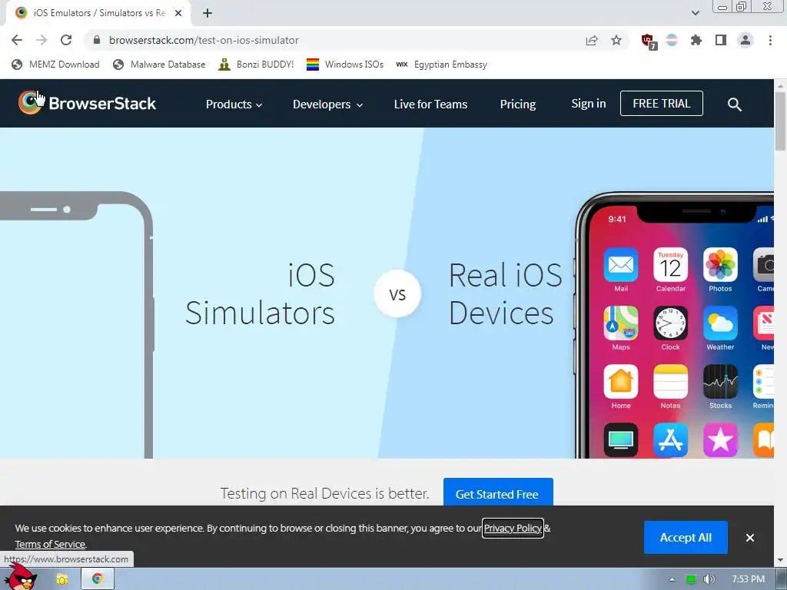This screenshot has width=787, height=590.
Task: Open Chrome three-dot menu
Action: pos(770,40)
